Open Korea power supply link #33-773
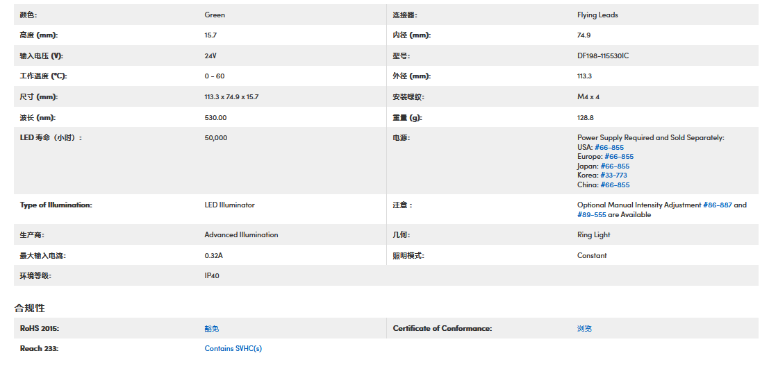This screenshot has height=369, width=769. pos(613,175)
